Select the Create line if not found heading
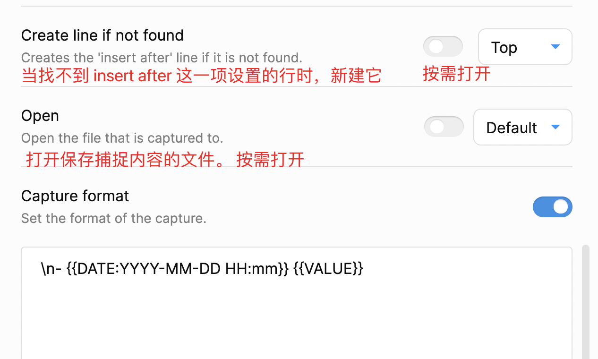598x359 pixels. (x=103, y=35)
